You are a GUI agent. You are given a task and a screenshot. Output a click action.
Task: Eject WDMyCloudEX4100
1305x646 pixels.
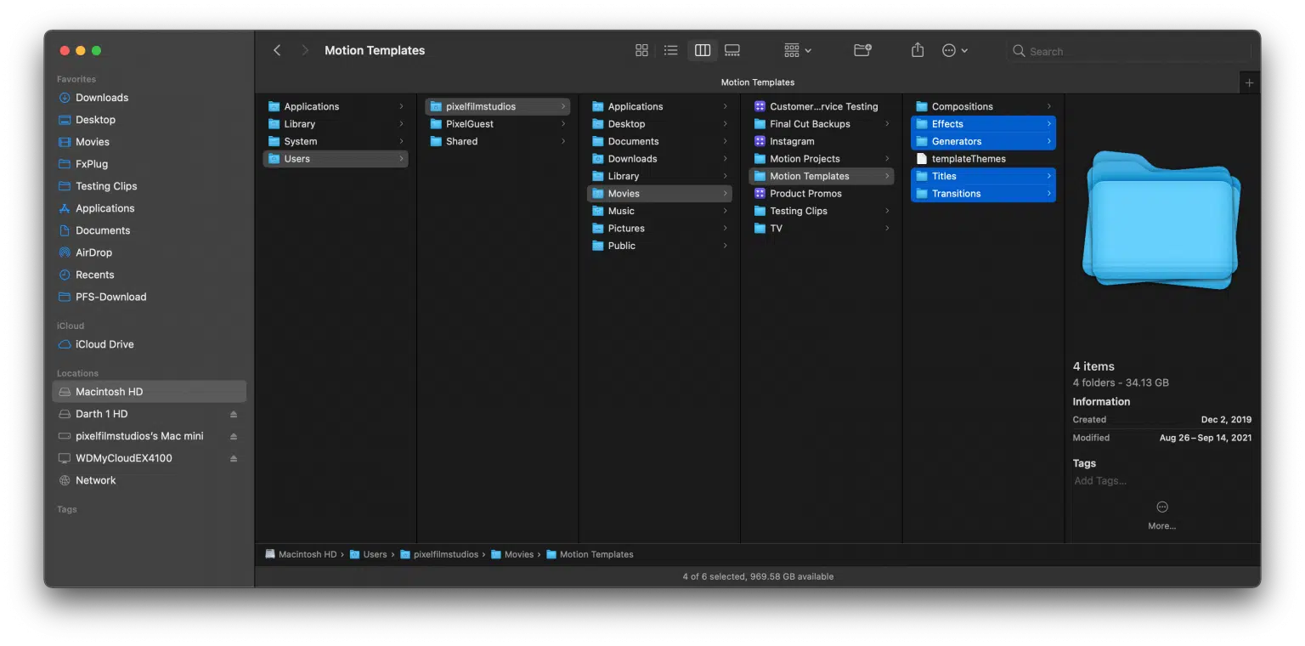click(x=234, y=458)
